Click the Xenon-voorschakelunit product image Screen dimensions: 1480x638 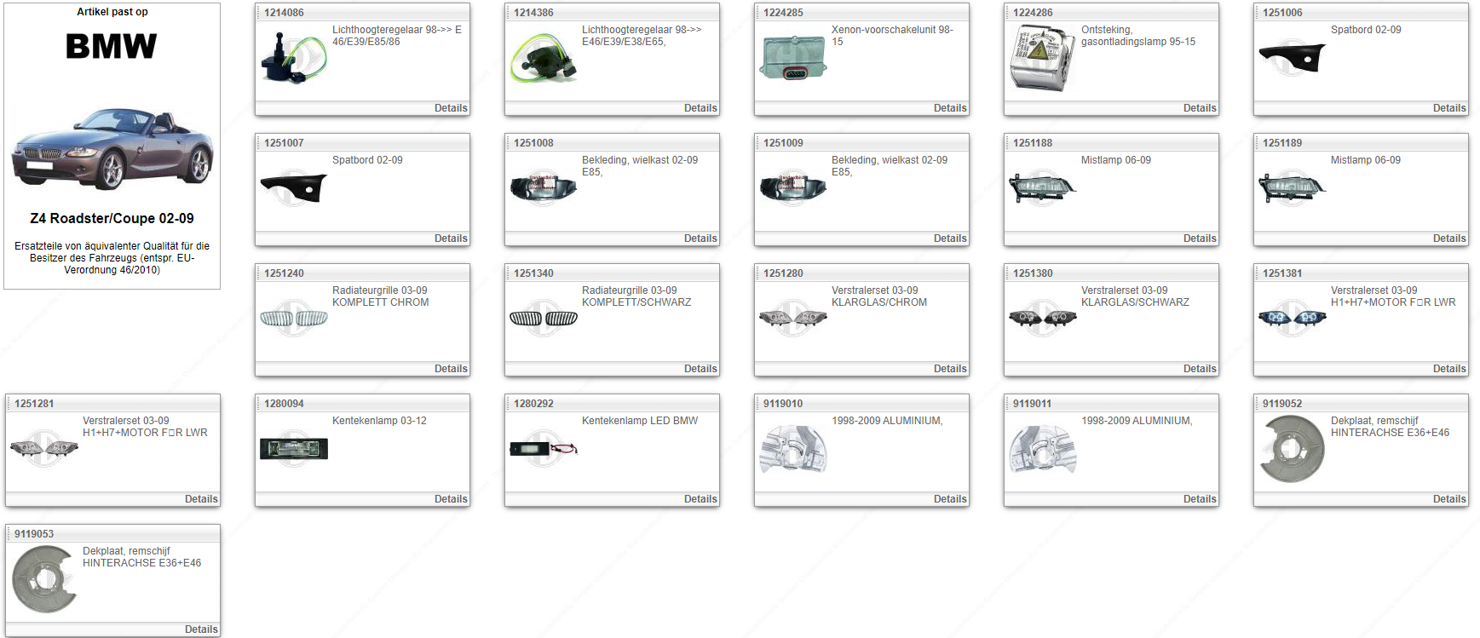792,58
